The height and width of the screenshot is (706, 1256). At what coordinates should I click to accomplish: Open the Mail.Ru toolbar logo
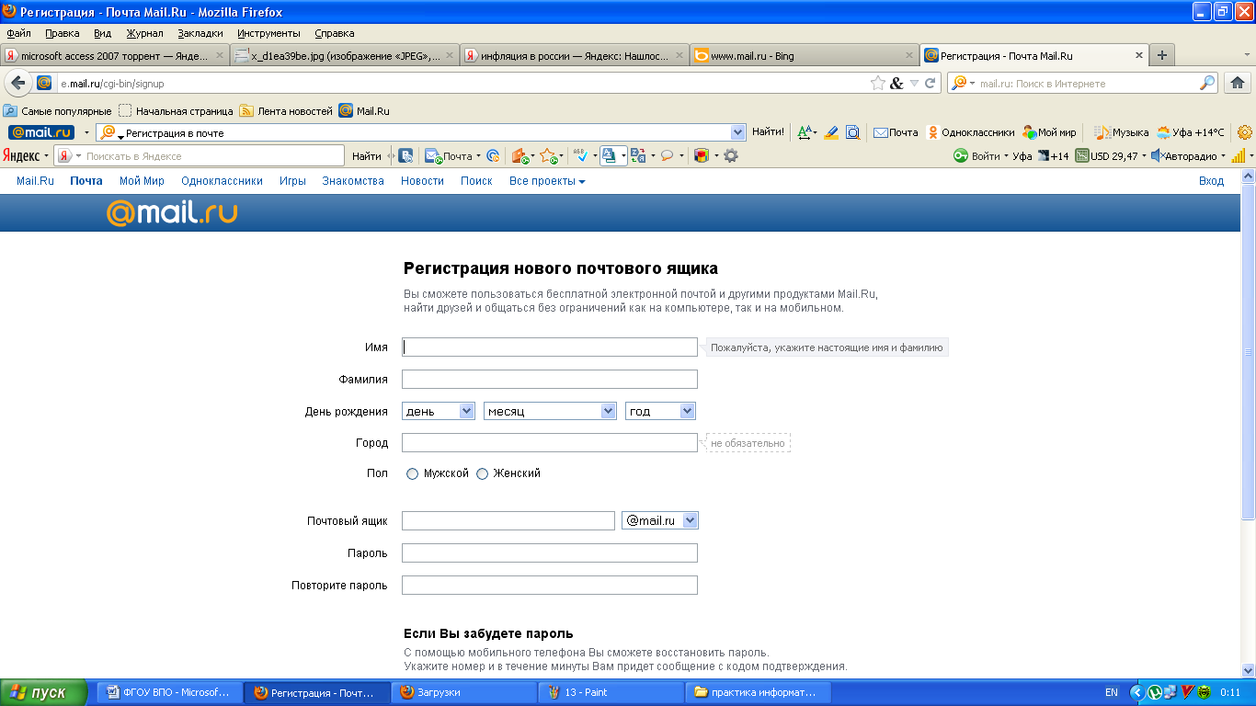(41, 132)
